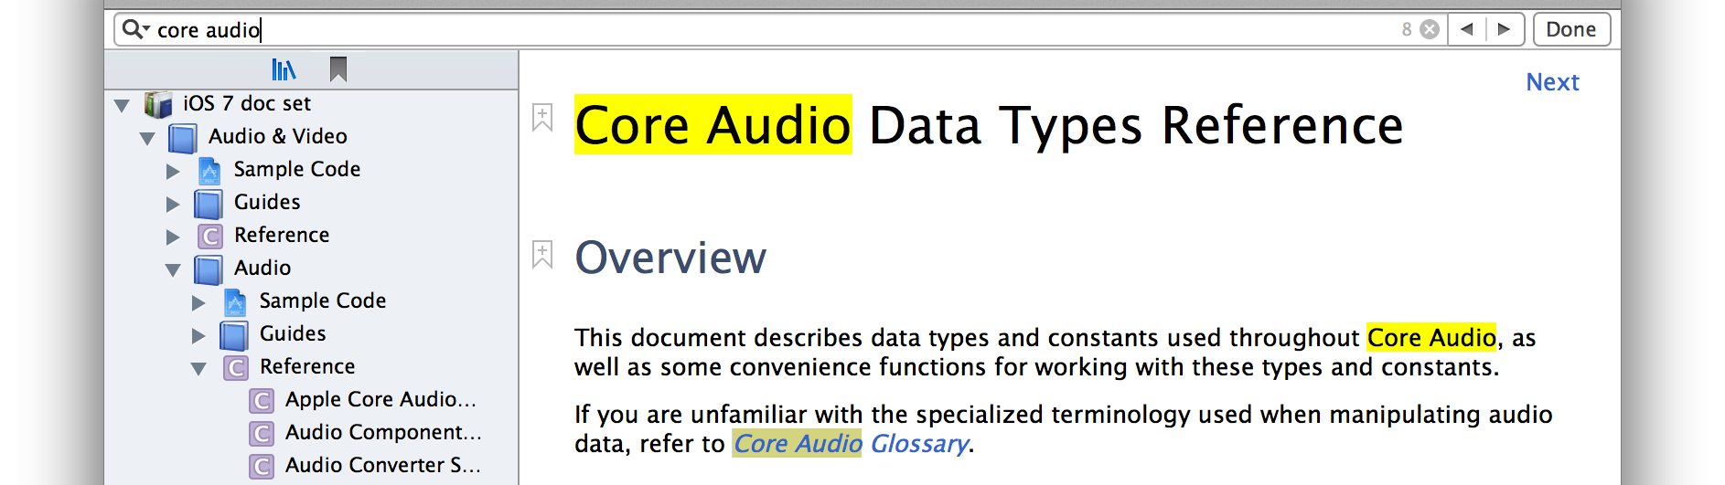Viewport: 1725px width, 485px height.
Task: Go to next search match arrow
Action: [1505, 29]
